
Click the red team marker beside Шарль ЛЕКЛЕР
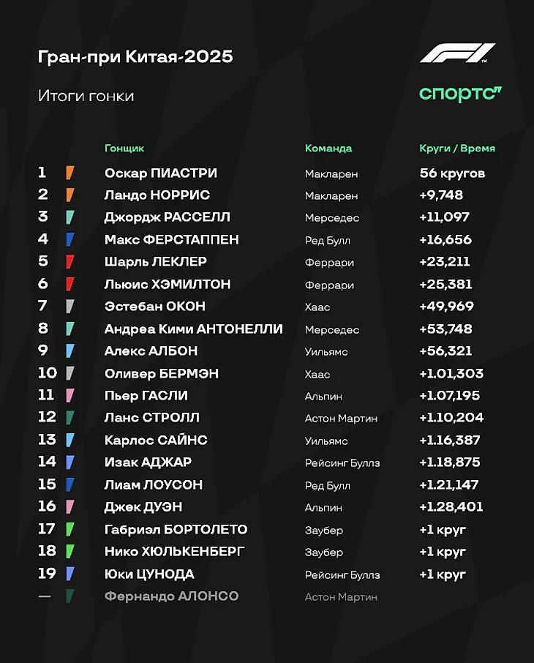point(70,262)
